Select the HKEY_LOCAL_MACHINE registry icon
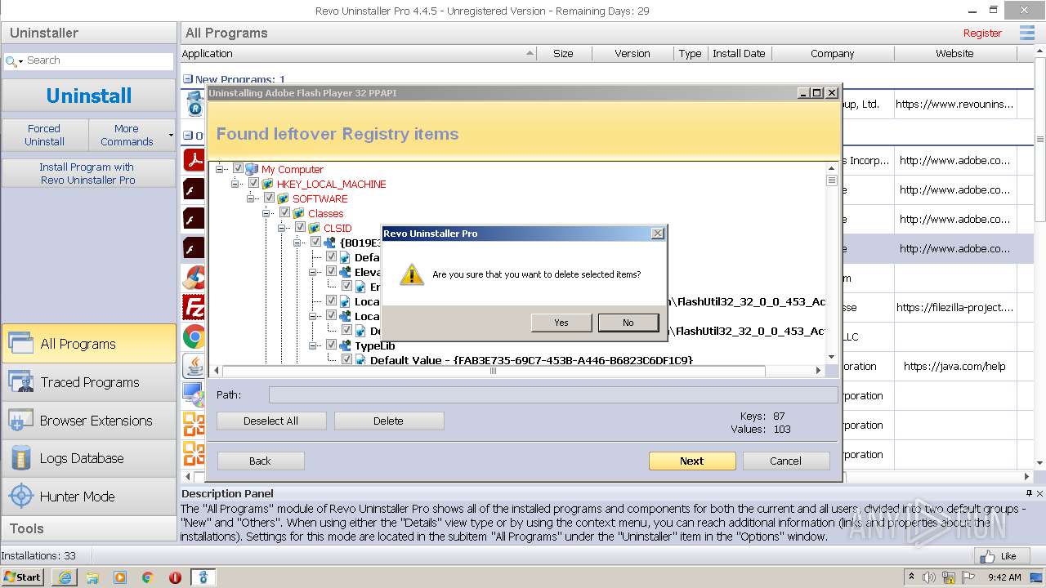1046x588 pixels. point(267,184)
